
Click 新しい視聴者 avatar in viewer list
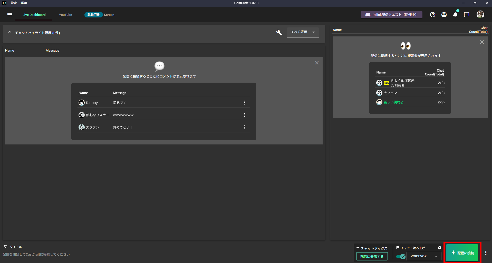click(379, 102)
